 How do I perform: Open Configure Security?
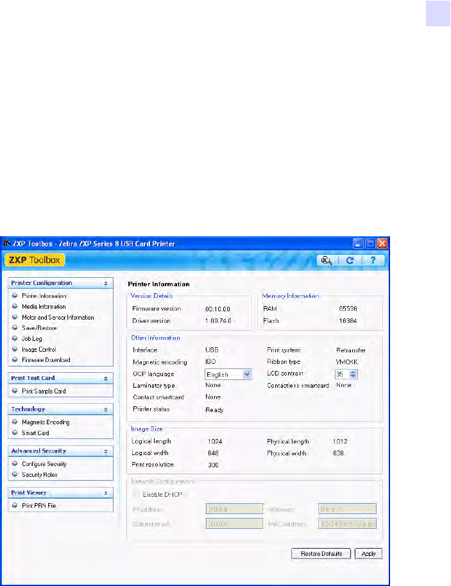click(44, 464)
